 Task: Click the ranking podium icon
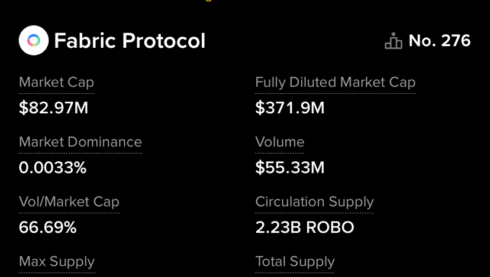393,41
